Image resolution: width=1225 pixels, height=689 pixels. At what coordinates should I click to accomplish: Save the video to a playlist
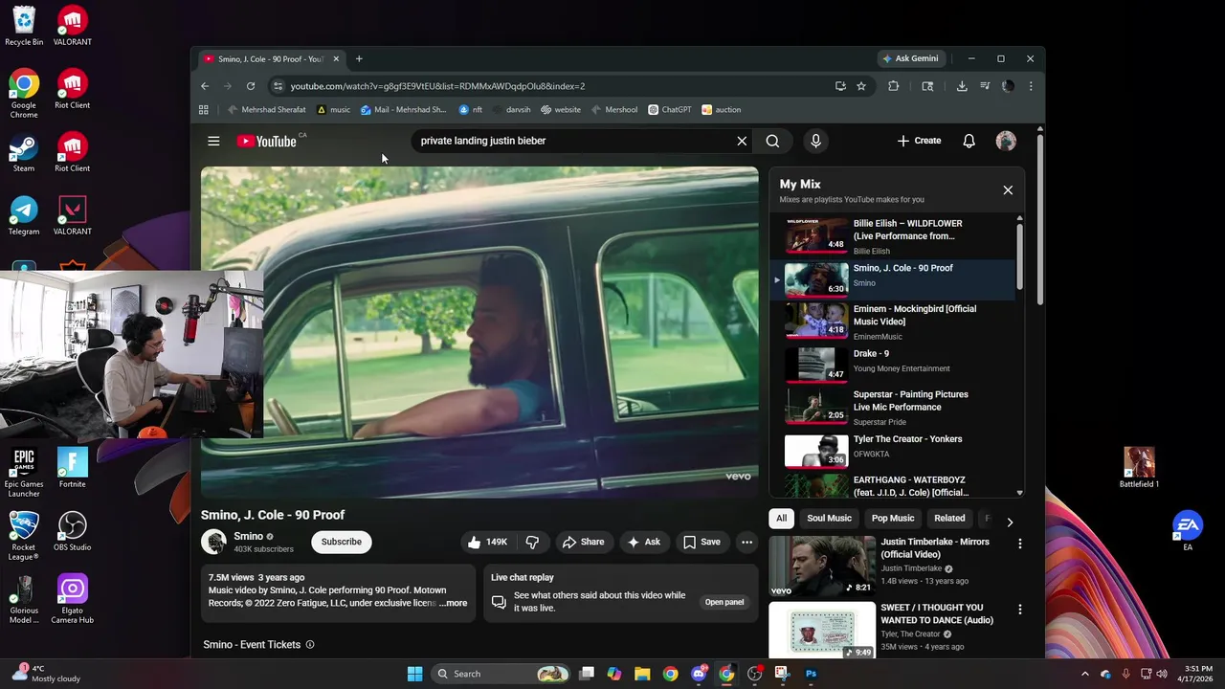(702, 542)
